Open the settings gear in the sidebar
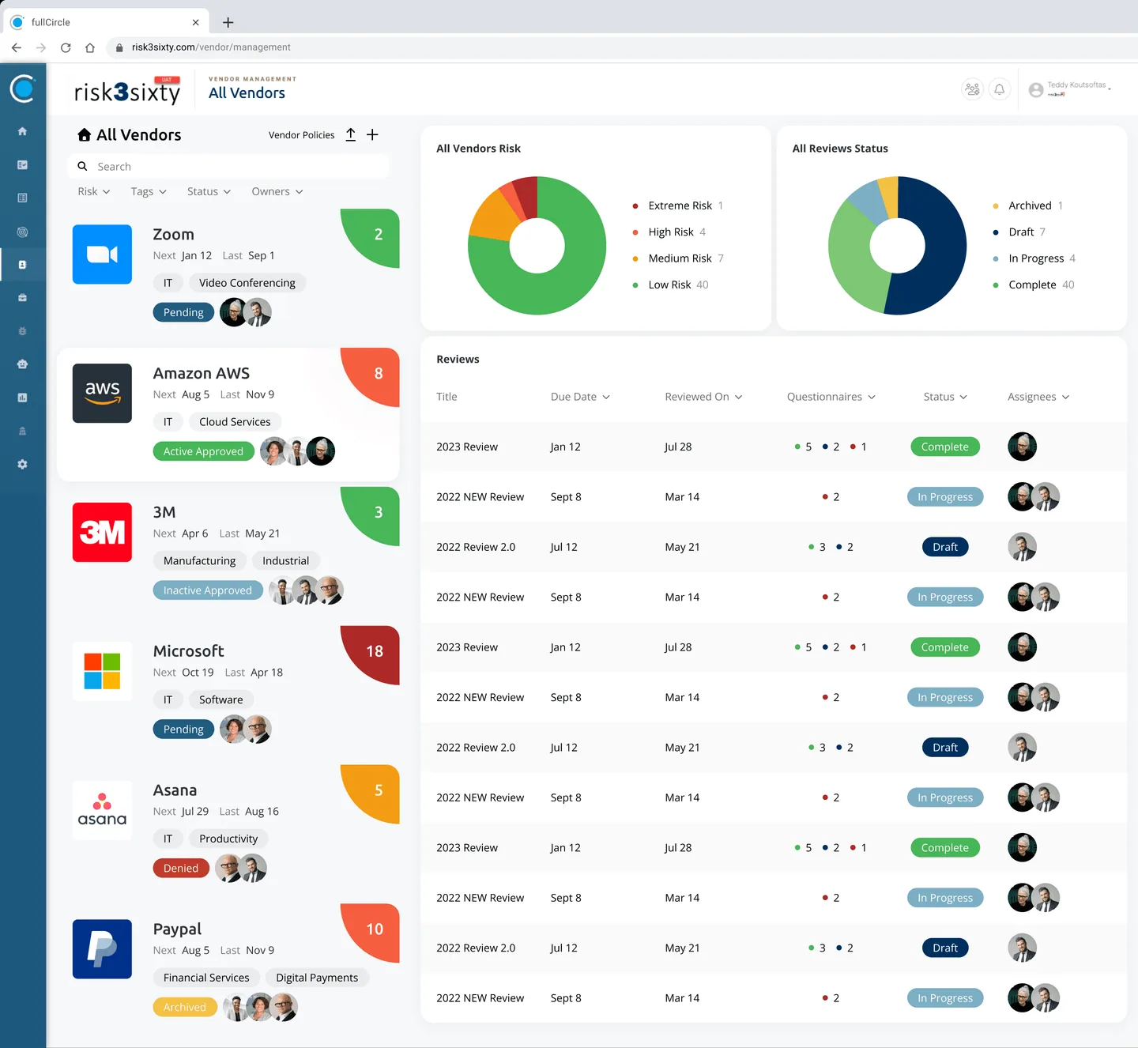Image resolution: width=1138 pixels, height=1048 pixels. click(22, 464)
